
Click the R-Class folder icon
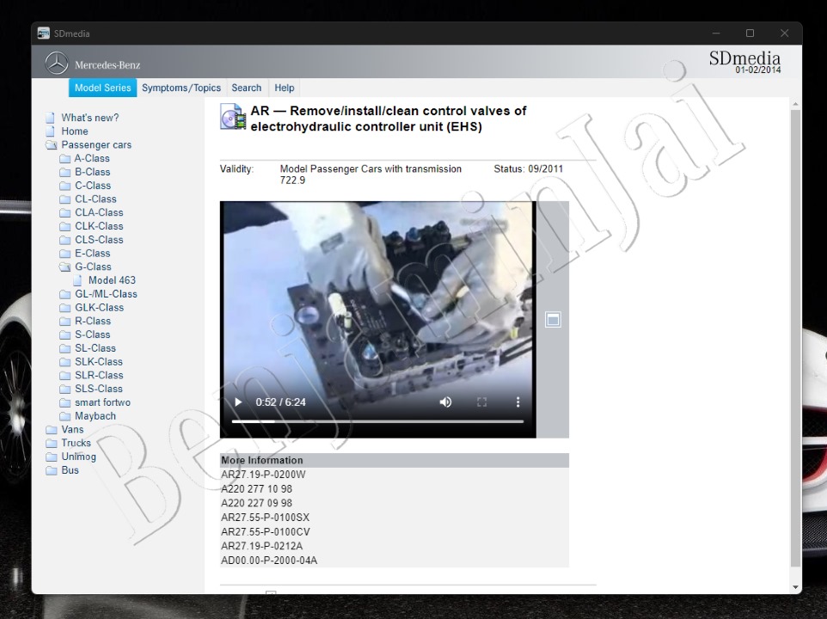64,321
